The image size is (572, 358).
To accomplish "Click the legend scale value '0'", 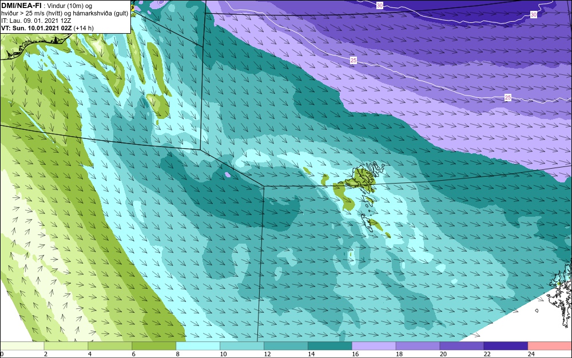I will click(2, 354).
